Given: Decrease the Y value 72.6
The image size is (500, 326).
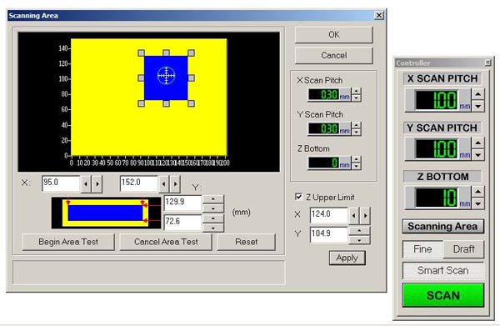Looking at the screenshot, I should pyautogui.click(x=213, y=228).
